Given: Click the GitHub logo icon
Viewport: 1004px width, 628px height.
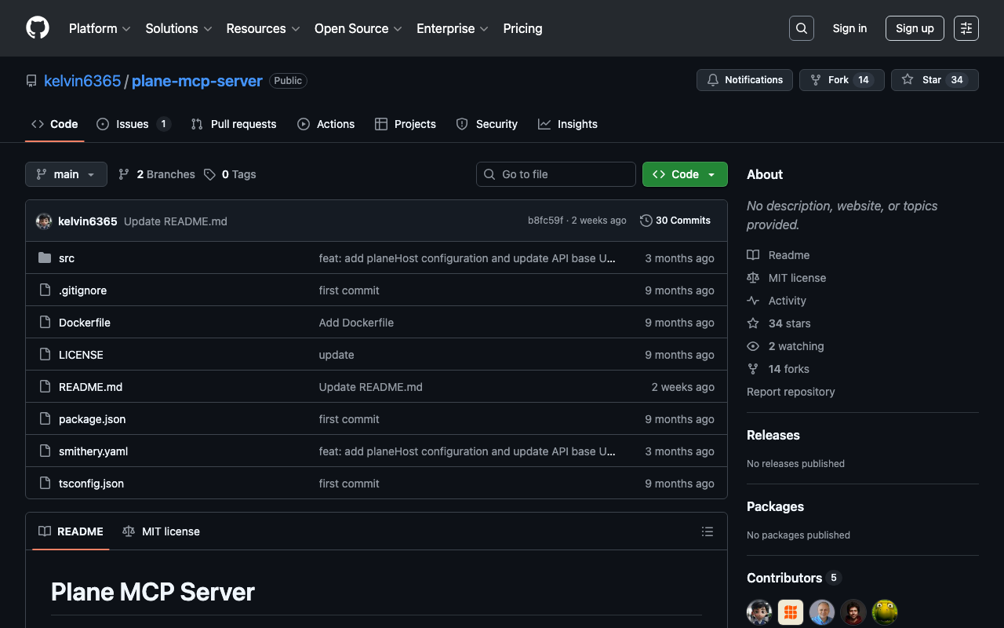Looking at the screenshot, I should point(38,28).
